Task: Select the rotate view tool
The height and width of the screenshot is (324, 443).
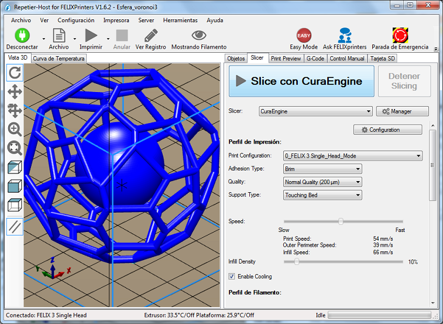Action: tap(15, 73)
